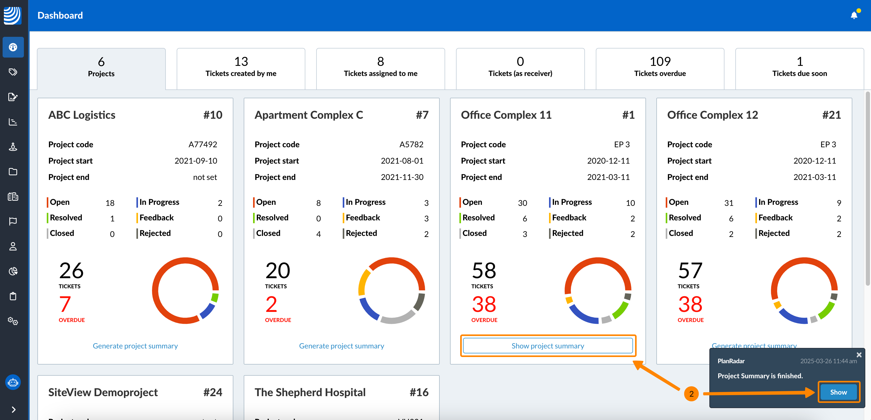Open the clipboard icon in sidebar

coord(13,296)
